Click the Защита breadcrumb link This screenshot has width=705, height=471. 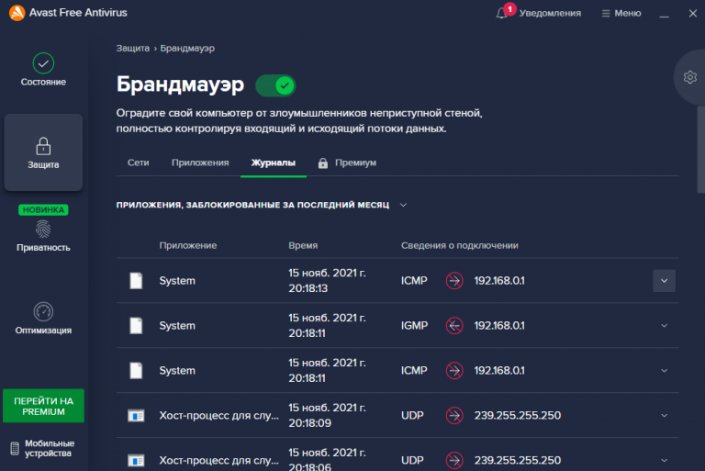[x=132, y=48]
